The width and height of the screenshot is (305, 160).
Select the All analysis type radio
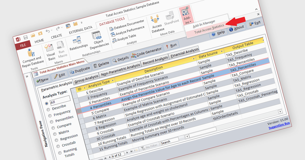pyautogui.click(x=47, y=103)
